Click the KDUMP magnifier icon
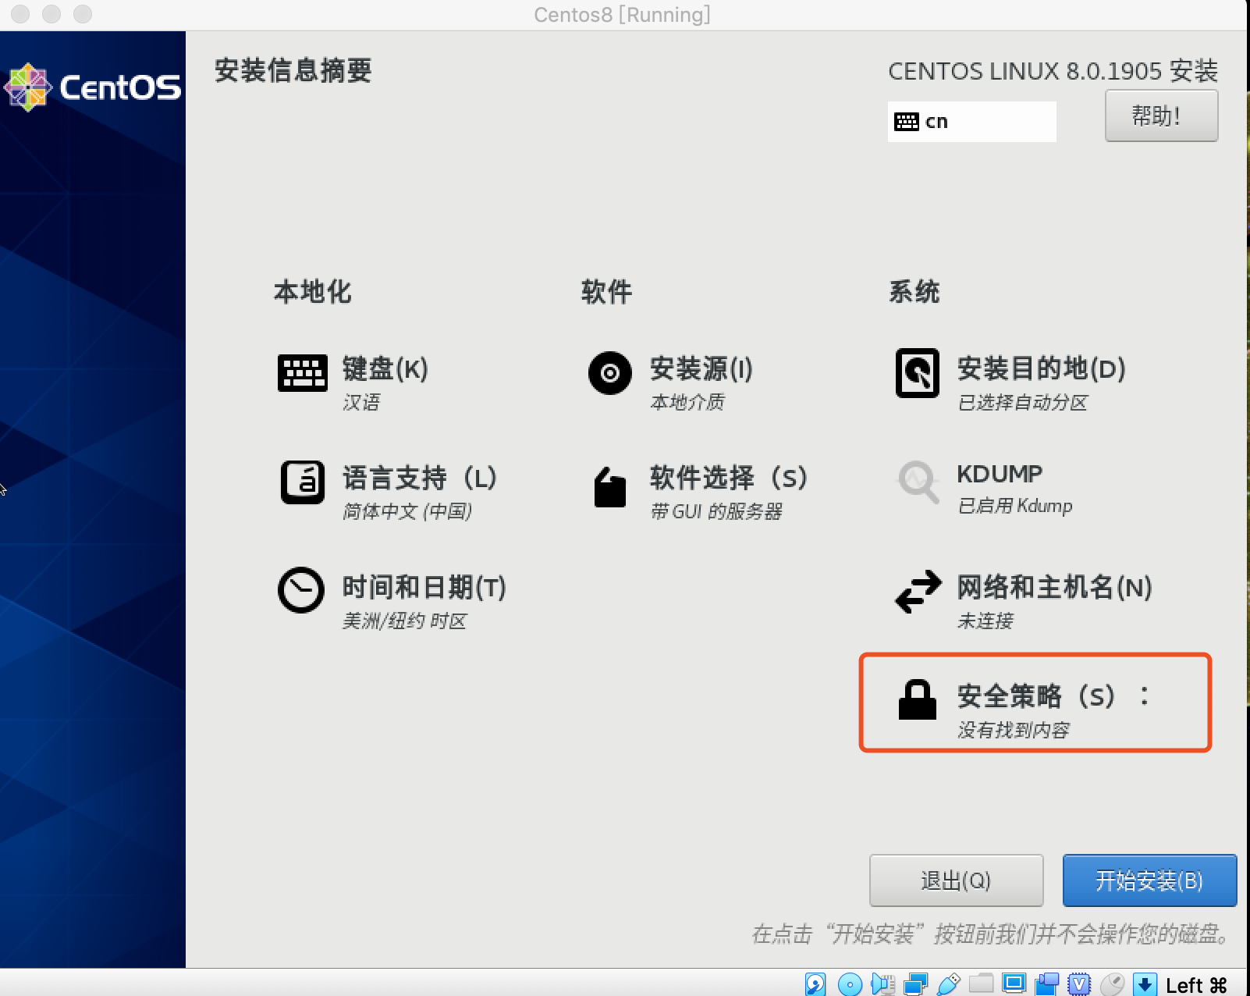This screenshot has width=1250, height=996. click(918, 482)
